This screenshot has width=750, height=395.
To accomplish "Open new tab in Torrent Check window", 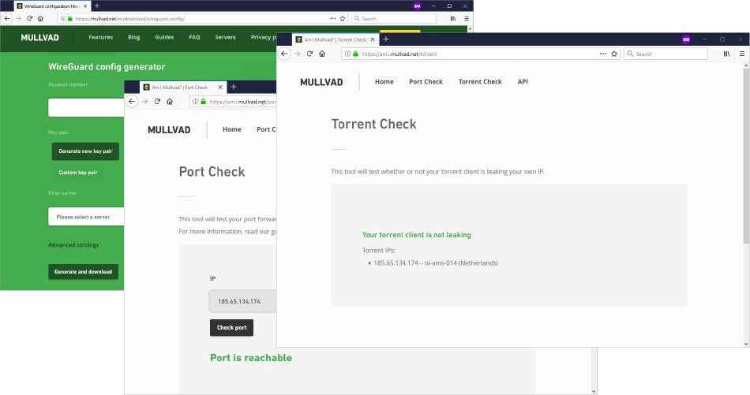I will point(386,39).
